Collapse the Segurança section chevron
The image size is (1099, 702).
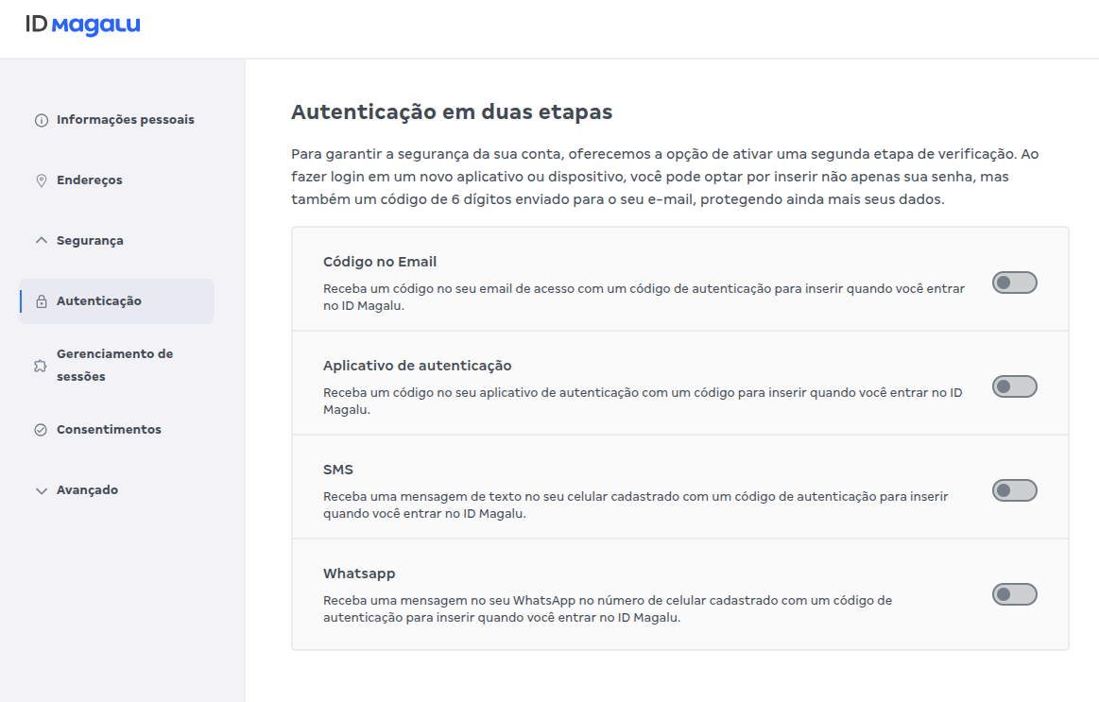coord(41,241)
